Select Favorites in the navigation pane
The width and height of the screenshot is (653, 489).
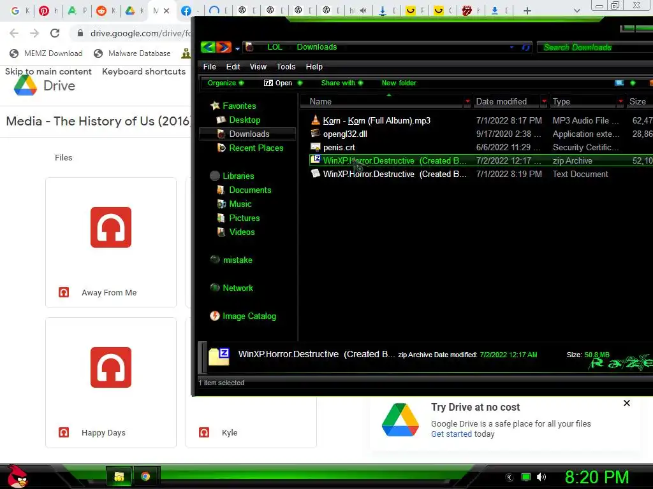[x=238, y=106]
